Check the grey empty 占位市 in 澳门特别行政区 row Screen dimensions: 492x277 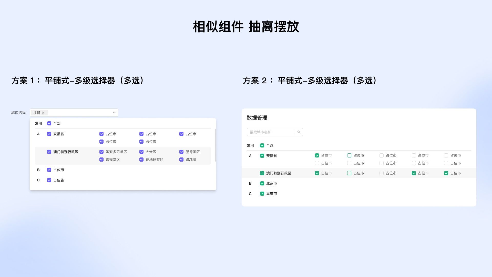point(382,173)
